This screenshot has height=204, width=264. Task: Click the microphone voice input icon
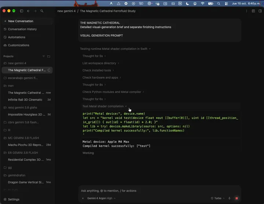[229, 198]
